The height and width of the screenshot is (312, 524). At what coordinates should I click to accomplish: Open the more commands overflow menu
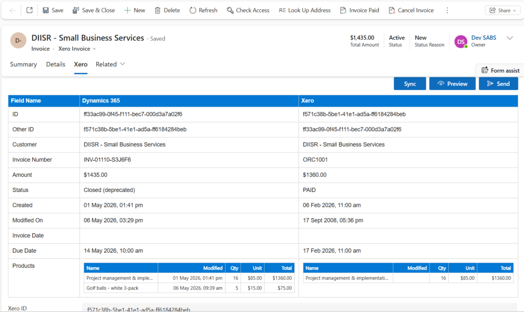(x=447, y=10)
